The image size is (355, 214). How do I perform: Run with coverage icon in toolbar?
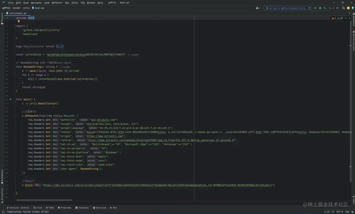click(325, 8)
